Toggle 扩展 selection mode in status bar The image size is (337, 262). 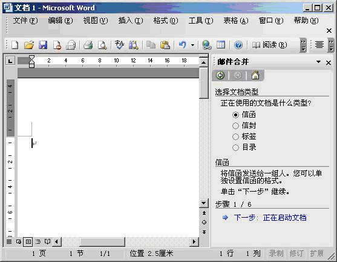pos(316,254)
